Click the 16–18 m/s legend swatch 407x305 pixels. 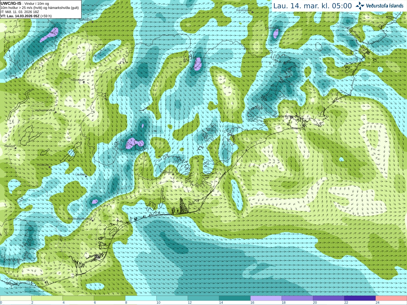(266, 298)
